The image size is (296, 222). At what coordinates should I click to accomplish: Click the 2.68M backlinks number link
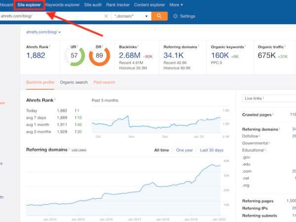[x=130, y=55]
